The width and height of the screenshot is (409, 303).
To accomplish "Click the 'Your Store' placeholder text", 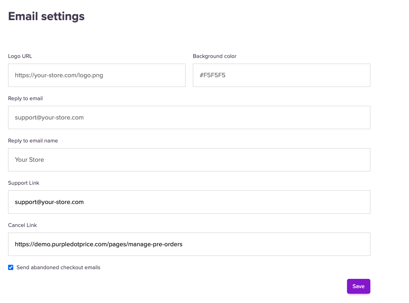I will (29, 160).
